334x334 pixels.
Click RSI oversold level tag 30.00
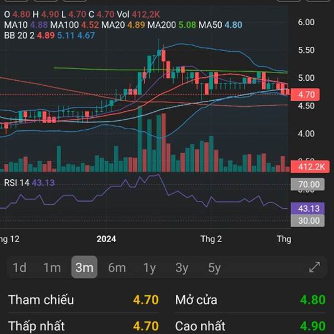[308, 220]
